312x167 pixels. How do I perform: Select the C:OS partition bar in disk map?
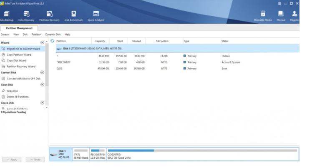click(x=202, y=154)
